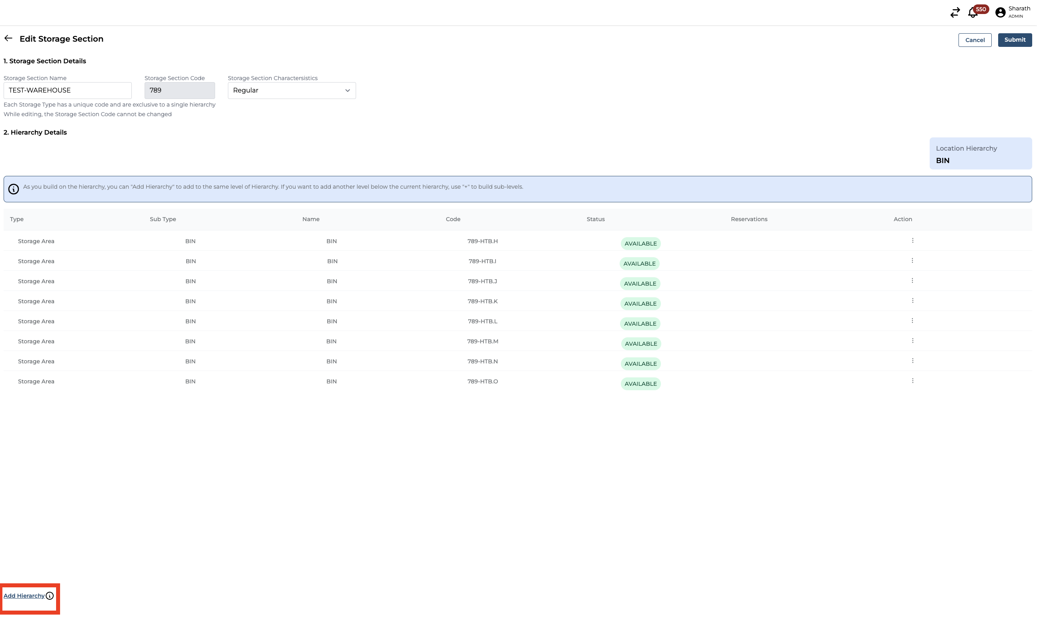Expand Storage Section Characteristics dropdown

pos(292,91)
